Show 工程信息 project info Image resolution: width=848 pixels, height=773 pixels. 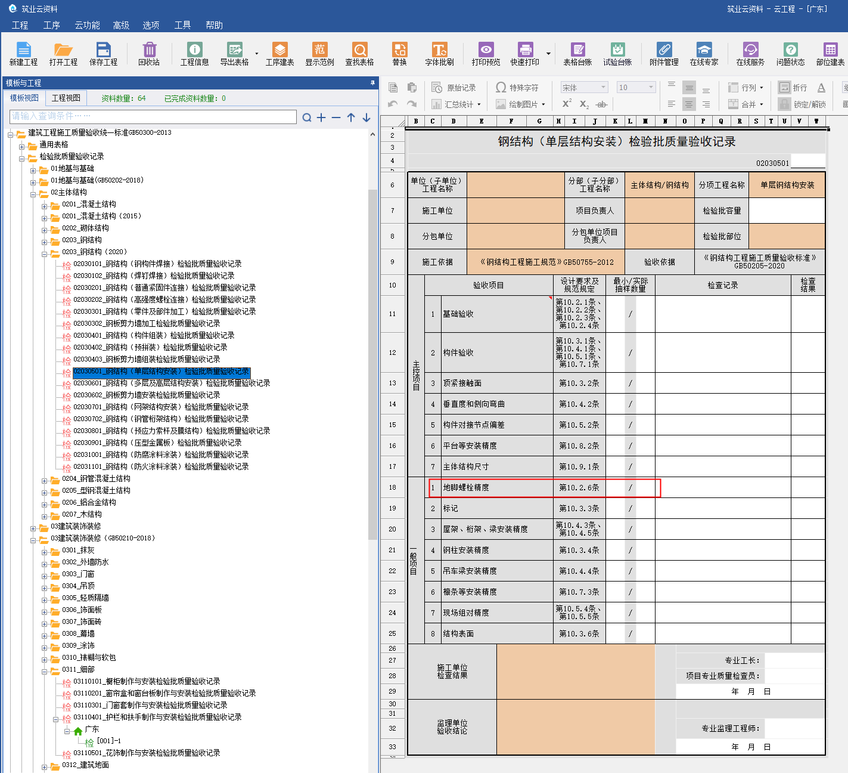(x=194, y=54)
